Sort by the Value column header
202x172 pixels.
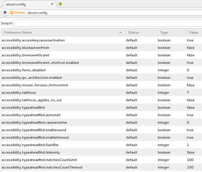point(194,32)
